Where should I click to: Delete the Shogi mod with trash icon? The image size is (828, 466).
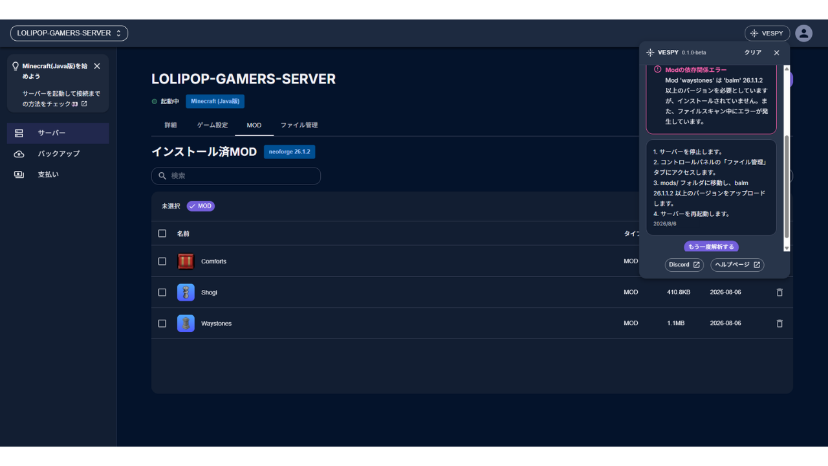tap(779, 293)
